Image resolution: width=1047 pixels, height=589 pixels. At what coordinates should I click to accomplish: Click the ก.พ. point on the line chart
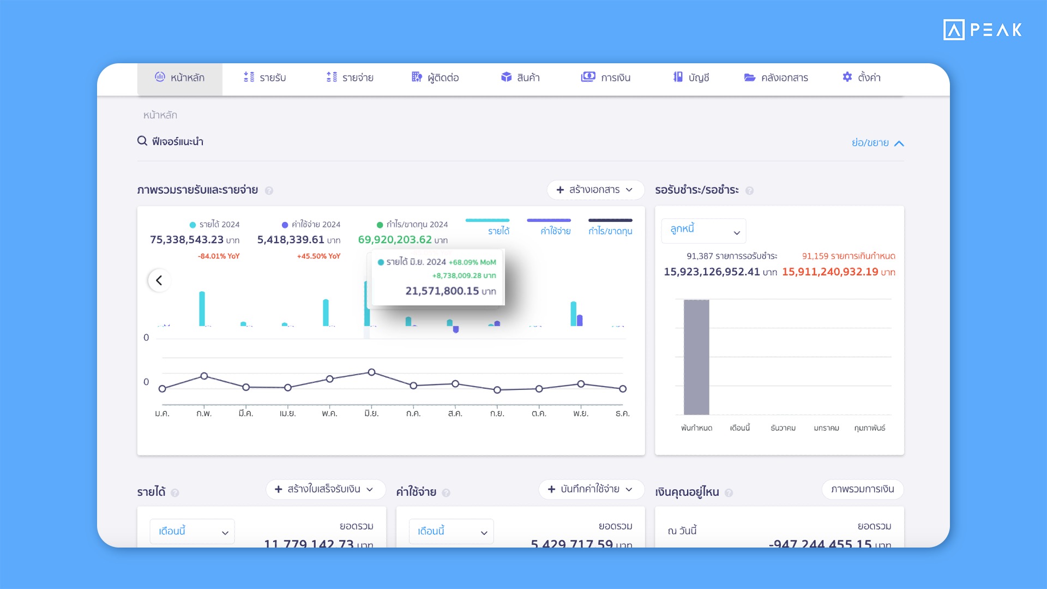tap(204, 376)
